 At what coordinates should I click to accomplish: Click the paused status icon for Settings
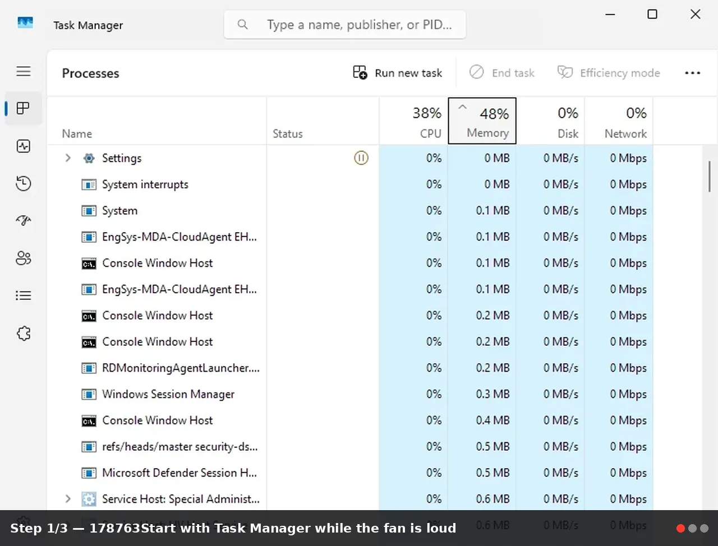click(x=361, y=158)
